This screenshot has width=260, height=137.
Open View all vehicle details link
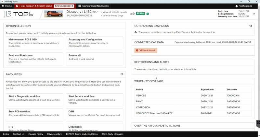coord(114,12)
